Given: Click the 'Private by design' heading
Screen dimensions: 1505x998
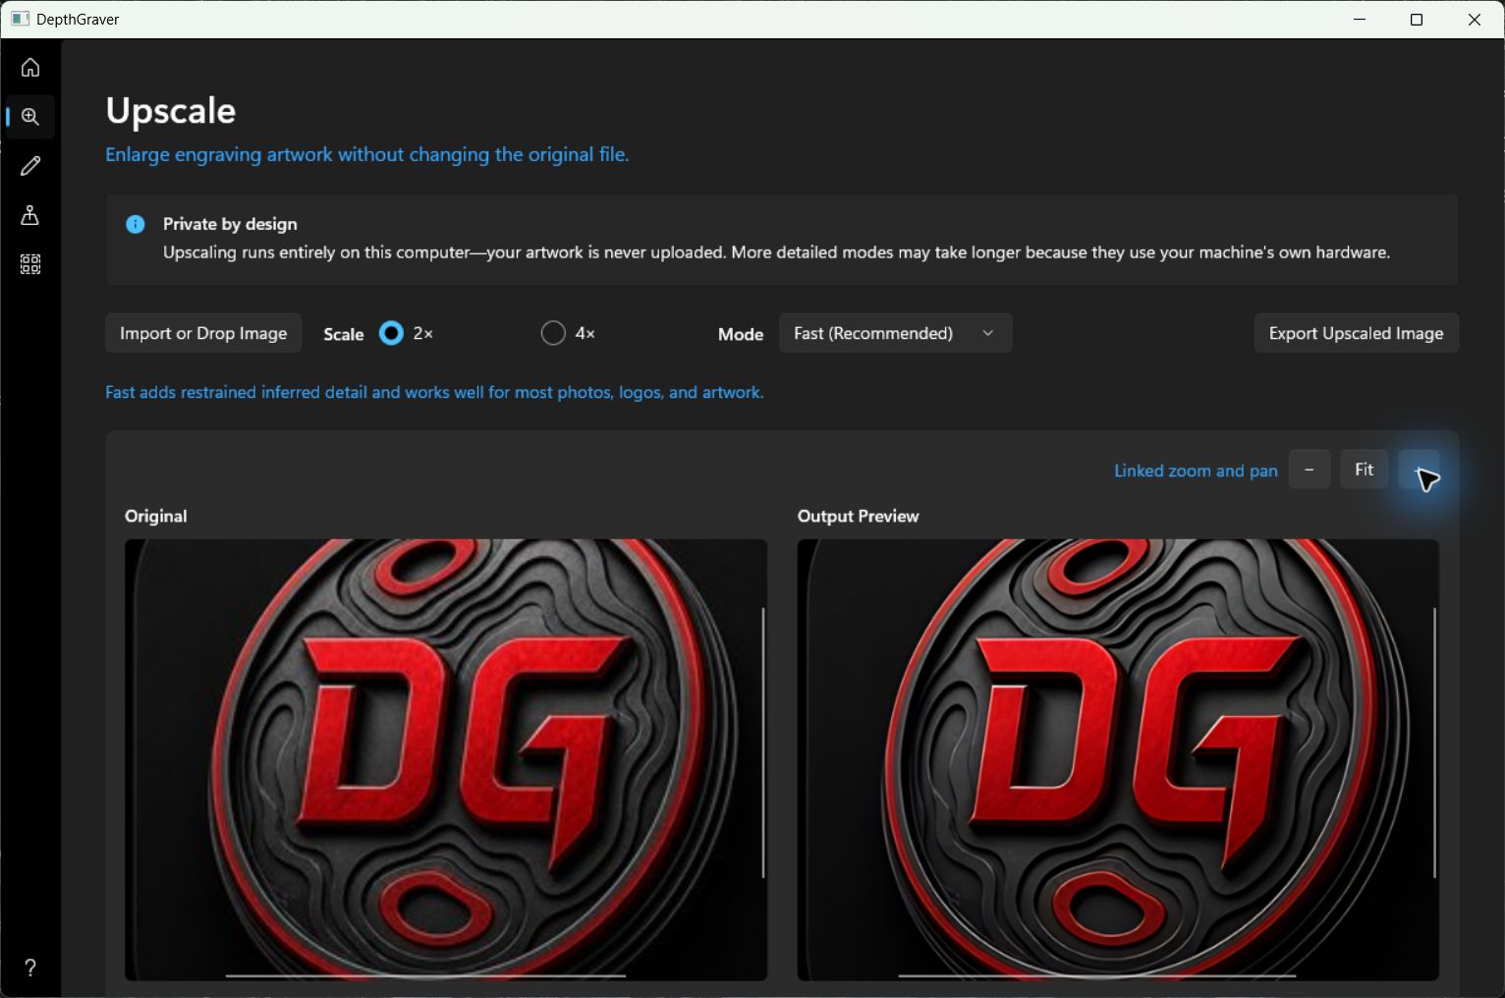Looking at the screenshot, I should click(230, 224).
